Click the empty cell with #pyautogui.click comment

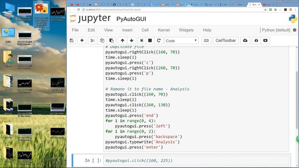click(x=196, y=161)
